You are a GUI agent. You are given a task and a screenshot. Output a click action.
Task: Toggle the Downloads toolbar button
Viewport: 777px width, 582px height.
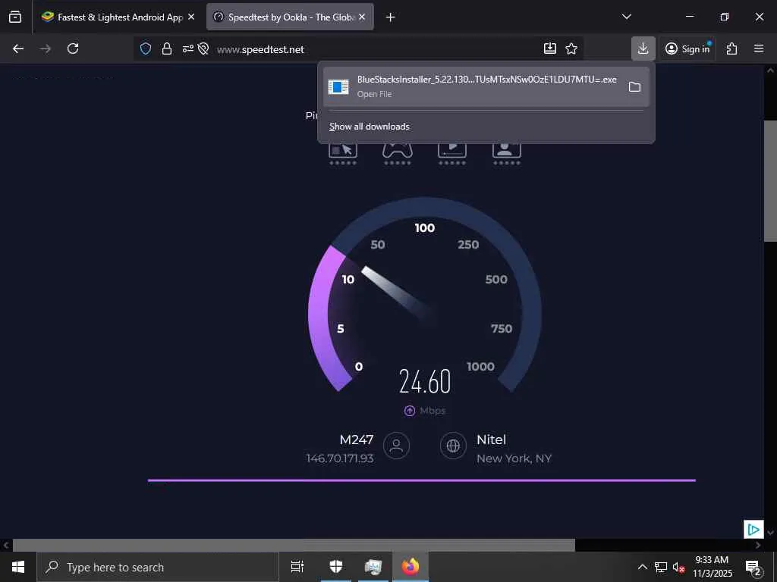pos(643,48)
